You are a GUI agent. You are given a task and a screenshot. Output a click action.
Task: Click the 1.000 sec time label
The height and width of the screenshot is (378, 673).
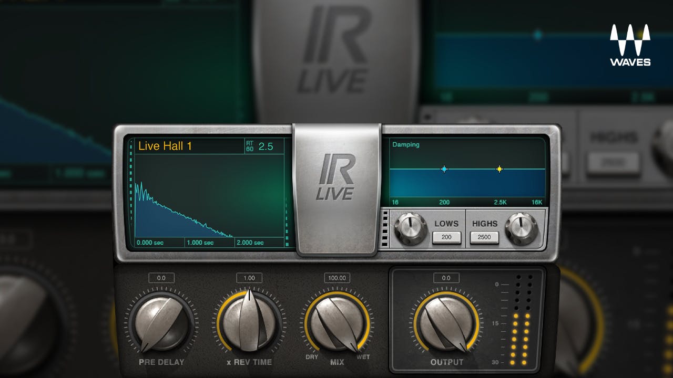[x=200, y=243]
